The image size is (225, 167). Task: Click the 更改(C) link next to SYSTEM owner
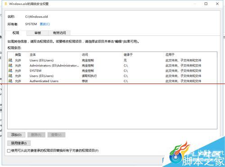click(x=45, y=24)
